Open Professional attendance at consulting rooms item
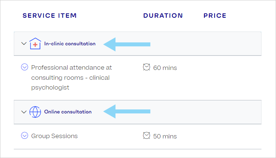This screenshot has height=158, width=276. pyautogui.click(x=72, y=78)
